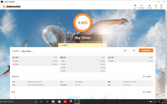Click the Save (保存) button
Image resolution: width=167 pixels, height=104 pixels.
(134, 51)
